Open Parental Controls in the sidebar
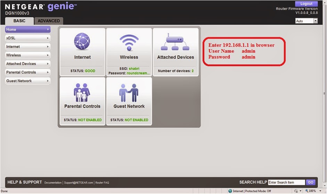This screenshot has width=327, height=194. (28, 72)
